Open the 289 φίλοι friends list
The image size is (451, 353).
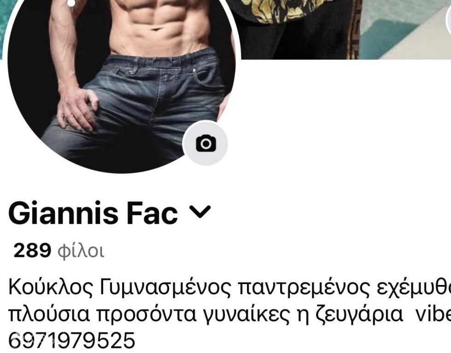click(59, 251)
